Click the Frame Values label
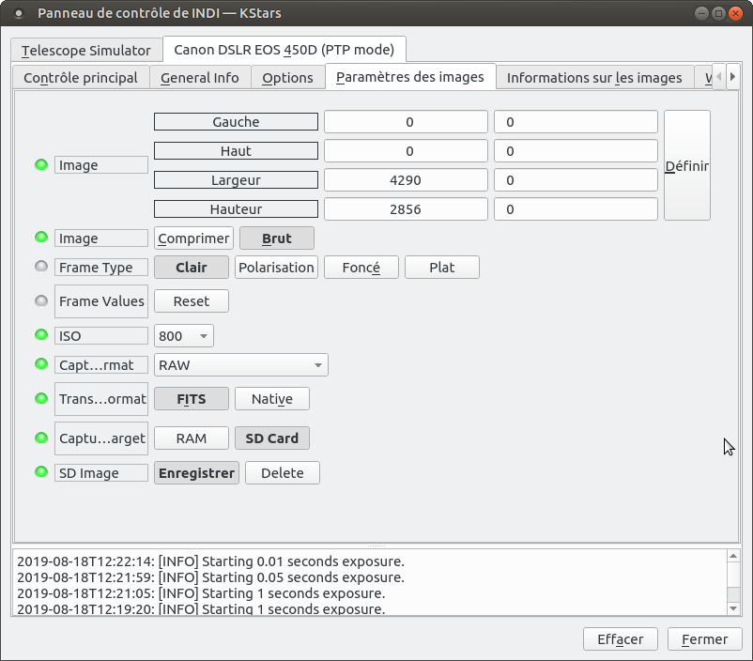The height and width of the screenshot is (661, 753). 101,301
